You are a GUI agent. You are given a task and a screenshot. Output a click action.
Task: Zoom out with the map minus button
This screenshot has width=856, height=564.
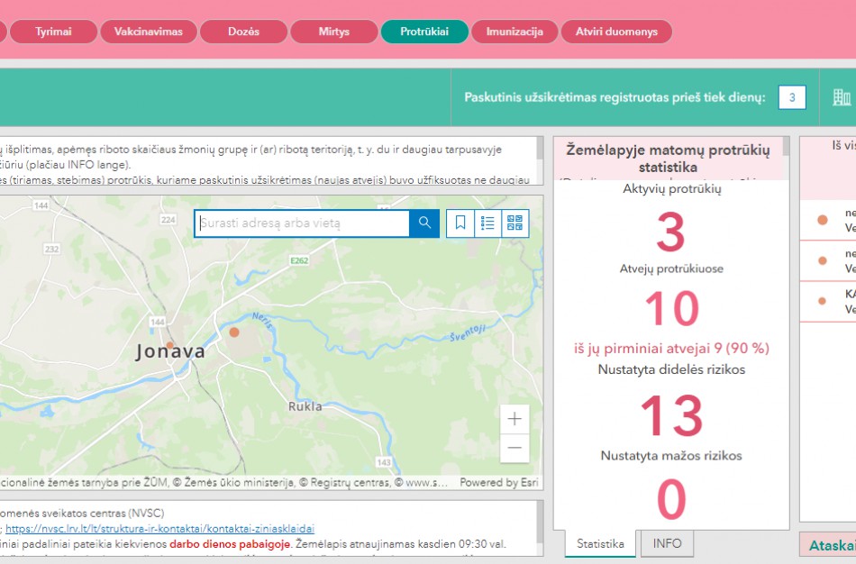pos(515,448)
